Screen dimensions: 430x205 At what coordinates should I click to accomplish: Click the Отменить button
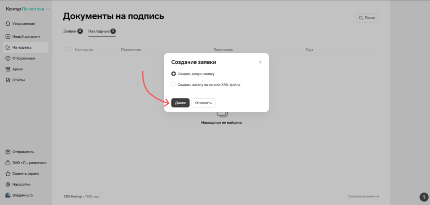[x=204, y=103]
